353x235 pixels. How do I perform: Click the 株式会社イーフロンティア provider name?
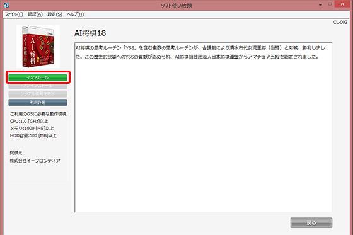35,161
